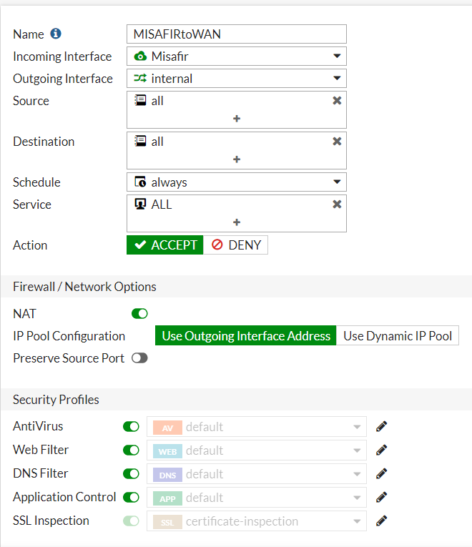Click the APP badge in Application Control profile
Image resolution: width=472 pixels, height=547 pixels.
(x=167, y=498)
